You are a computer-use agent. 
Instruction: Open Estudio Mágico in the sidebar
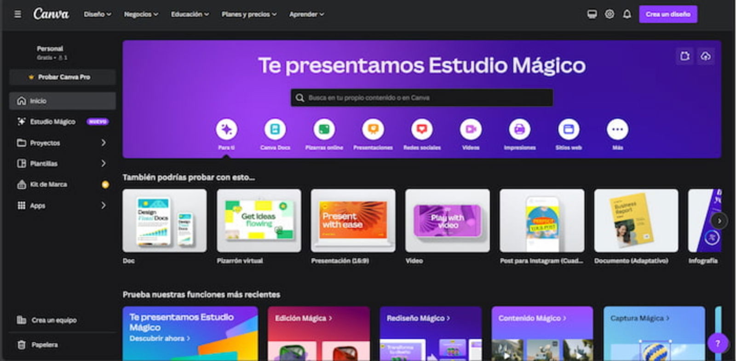point(63,122)
